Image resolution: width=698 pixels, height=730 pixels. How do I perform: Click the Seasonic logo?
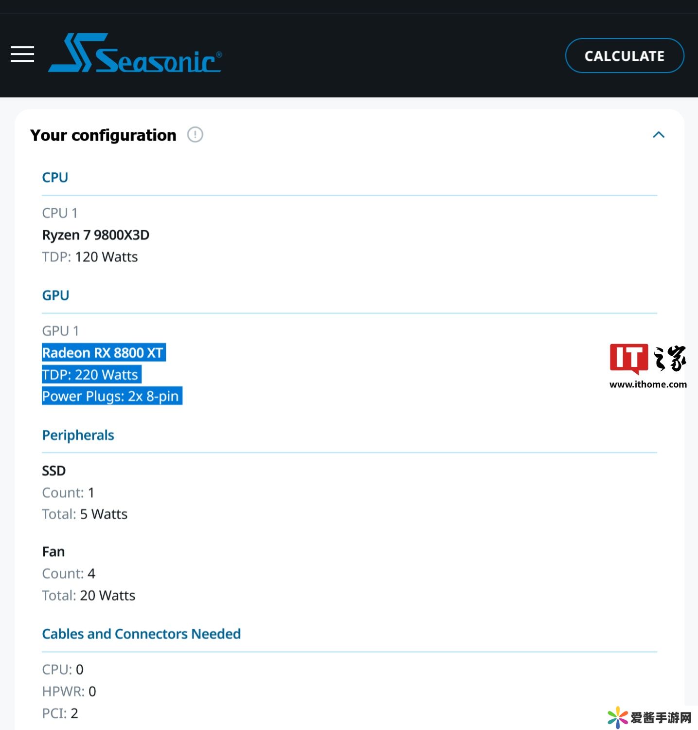[135, 54]
